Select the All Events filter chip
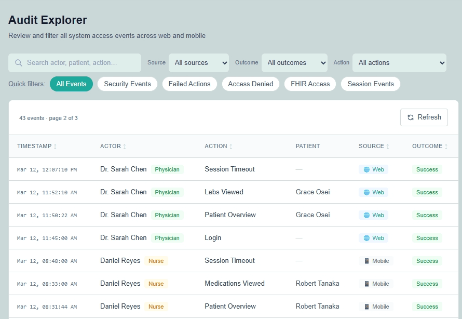Screen dimensions: 462x319 [71, 84]
